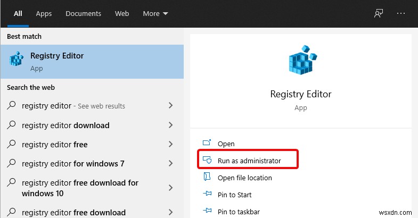Screen dimensions: 418x218
Task: Click 'registry editor download' suggestion
Action: click(x=65, y=125)
